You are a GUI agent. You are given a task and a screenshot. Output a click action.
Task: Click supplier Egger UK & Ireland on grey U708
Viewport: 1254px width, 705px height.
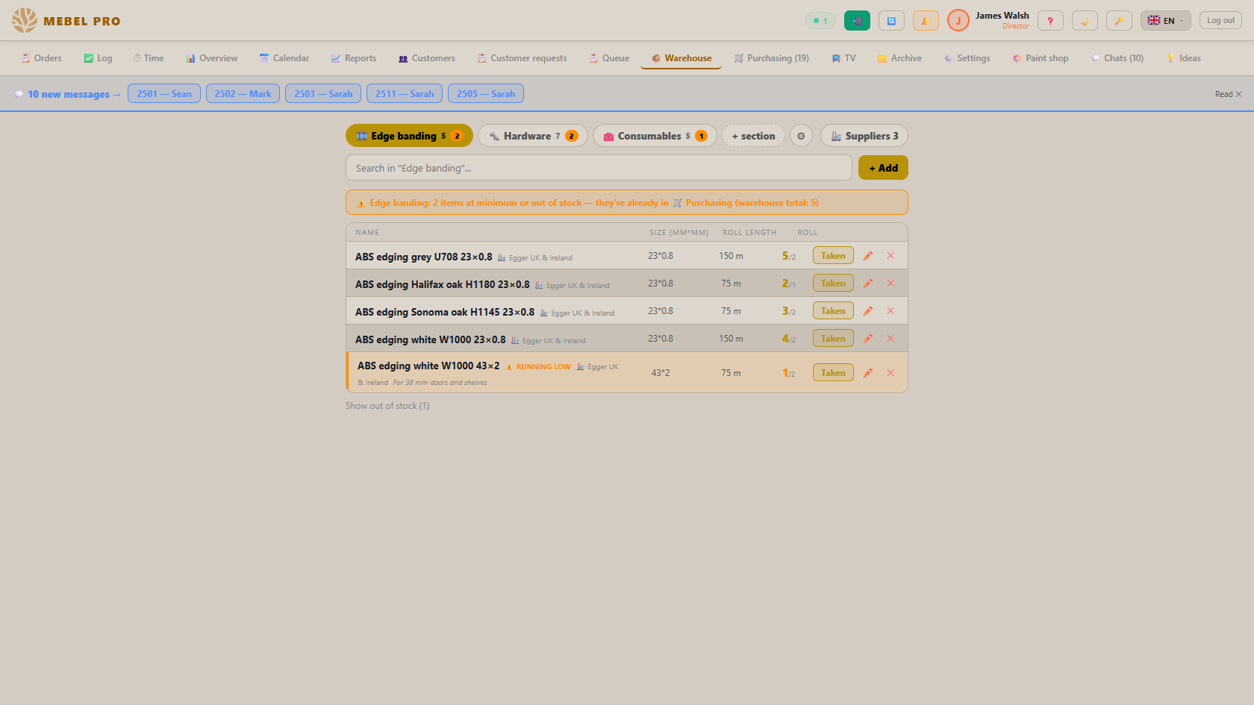[535, 258]
